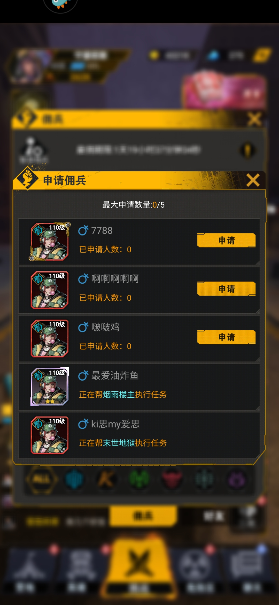
Task: Select the blurred ALL faction filter
Action: (41, 479)
